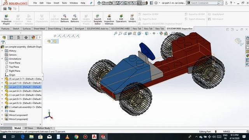Show more manager tabs arrow

point(40,37)
